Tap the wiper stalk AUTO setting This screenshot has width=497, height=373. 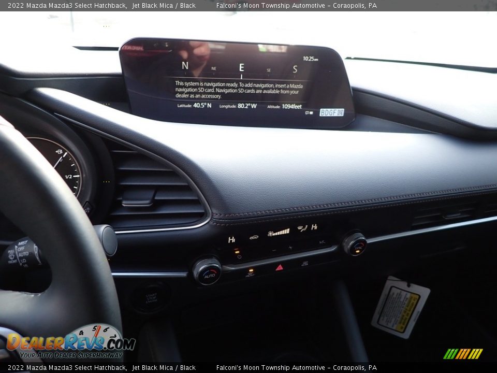point(23,254)
